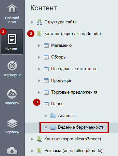The height and width of the screenshot is (156, 118).
Task: Open Продукция tree item
Action: coord(62,81)
